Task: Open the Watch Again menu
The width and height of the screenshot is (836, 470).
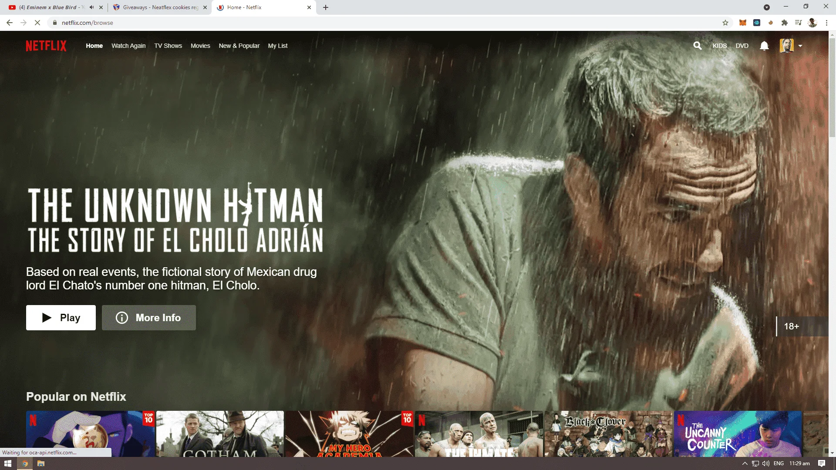Action: point(128,46)
